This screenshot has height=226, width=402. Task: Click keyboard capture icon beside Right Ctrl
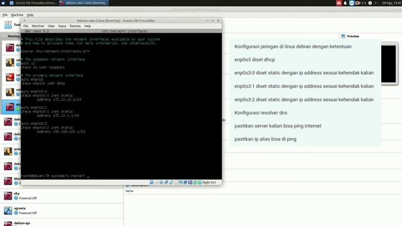200,183
